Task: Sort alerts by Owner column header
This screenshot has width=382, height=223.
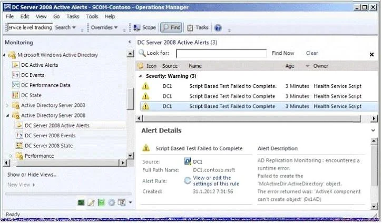Action: [x=320, y=66]
